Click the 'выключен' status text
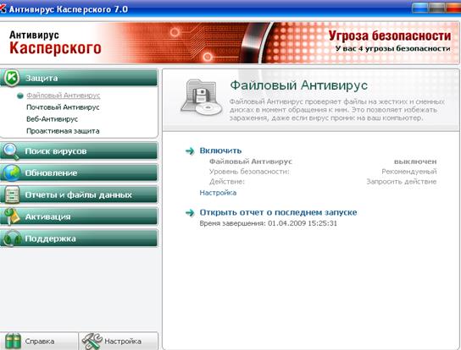The image size is (461, 350). pyautogui.click(x=415, y=161)
